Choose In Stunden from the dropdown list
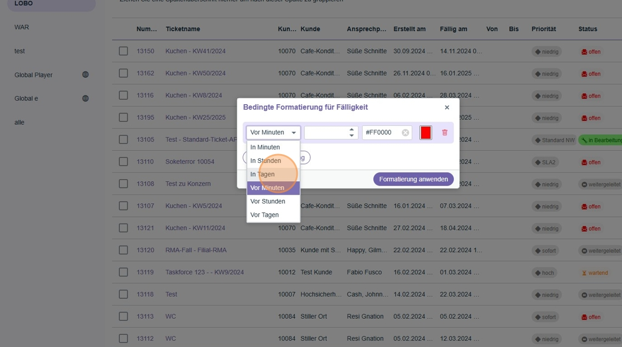Image resolution: width=622 pixels, height=347 pixels. (273, 160)
